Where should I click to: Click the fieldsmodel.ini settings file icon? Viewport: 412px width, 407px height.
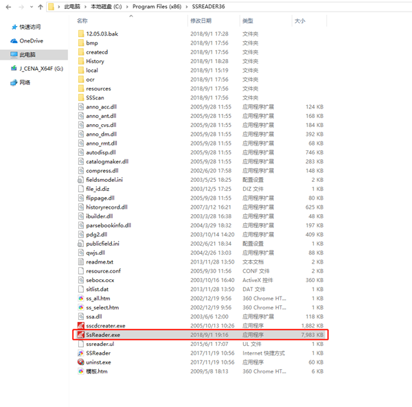pos(80,180)
